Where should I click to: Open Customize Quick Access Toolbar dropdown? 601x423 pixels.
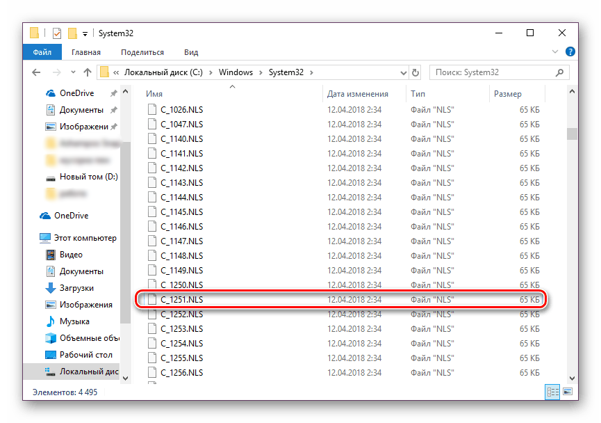85,33
